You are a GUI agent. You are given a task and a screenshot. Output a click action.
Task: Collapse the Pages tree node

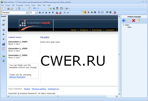point(123,25)
